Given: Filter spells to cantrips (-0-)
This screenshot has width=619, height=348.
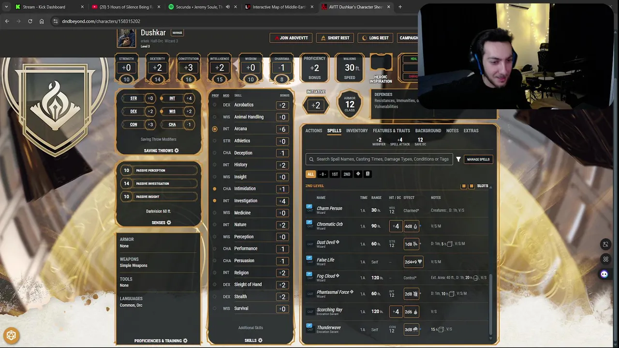Looking at the screenshot, I should pyautogui.click(x=323, y=174).
